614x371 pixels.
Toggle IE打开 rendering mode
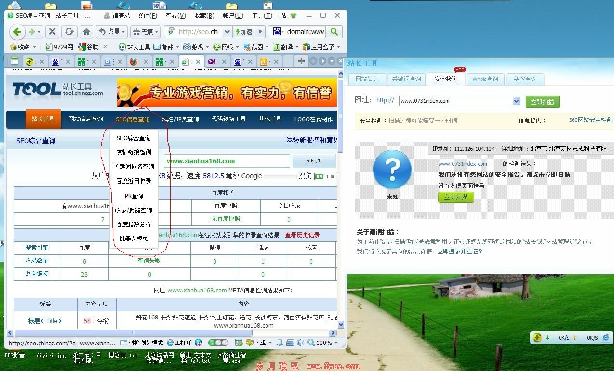point(181,343)
